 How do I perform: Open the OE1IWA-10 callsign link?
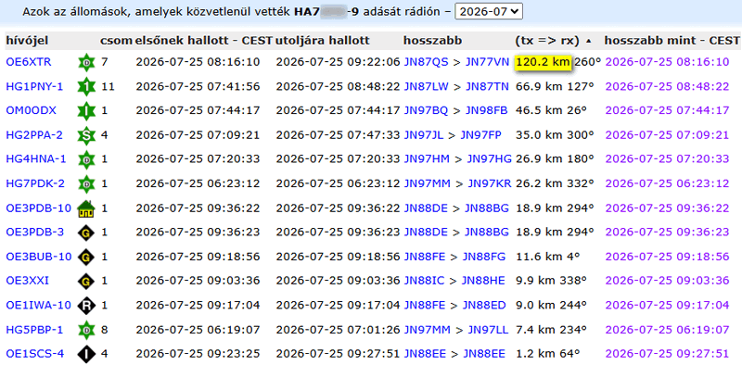tap(38, 306)
